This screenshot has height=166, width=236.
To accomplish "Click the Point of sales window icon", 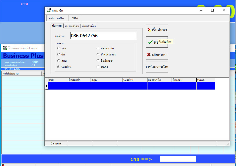I will click(x=5, y=48).
